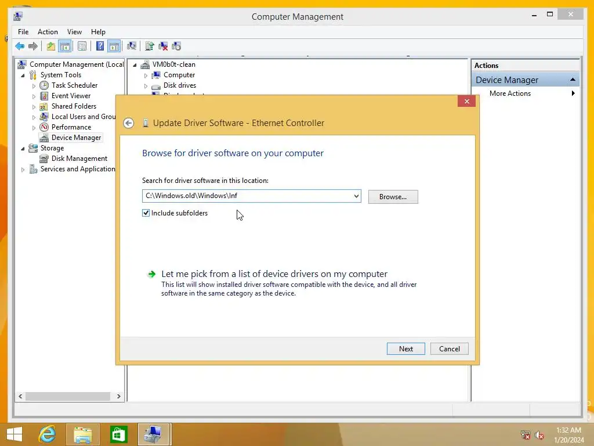The width and height of the screenshot is (594, 446).
Task: Click Computer Management taskbar icon
Action: pos(153,434)
